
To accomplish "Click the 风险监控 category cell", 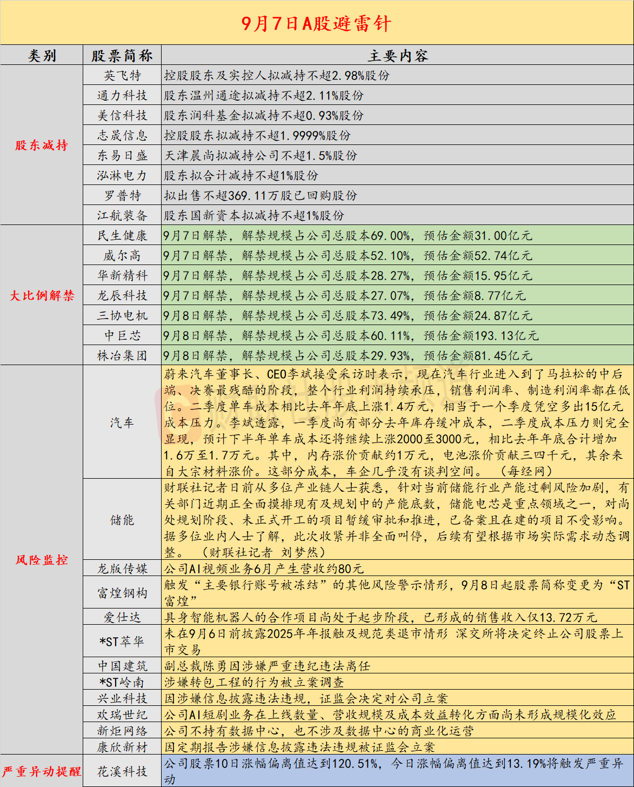I will coord(42,560).
